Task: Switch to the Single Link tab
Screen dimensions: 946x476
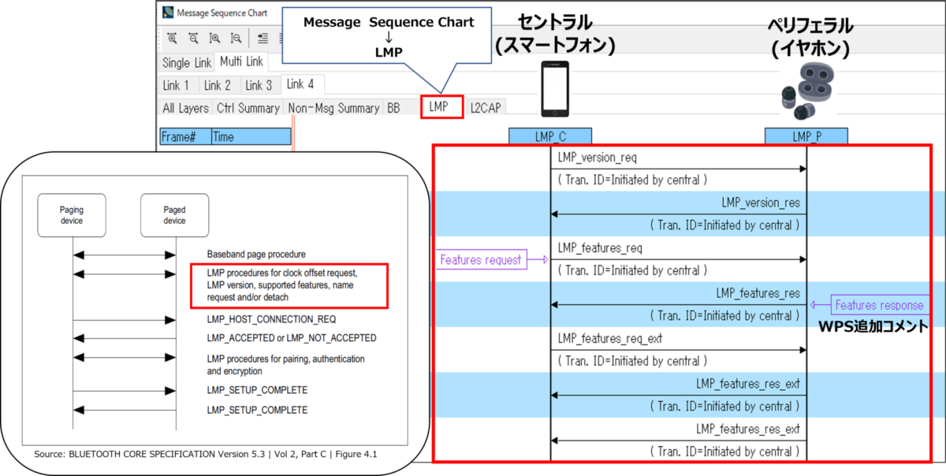Action: (x=187, y=62)
